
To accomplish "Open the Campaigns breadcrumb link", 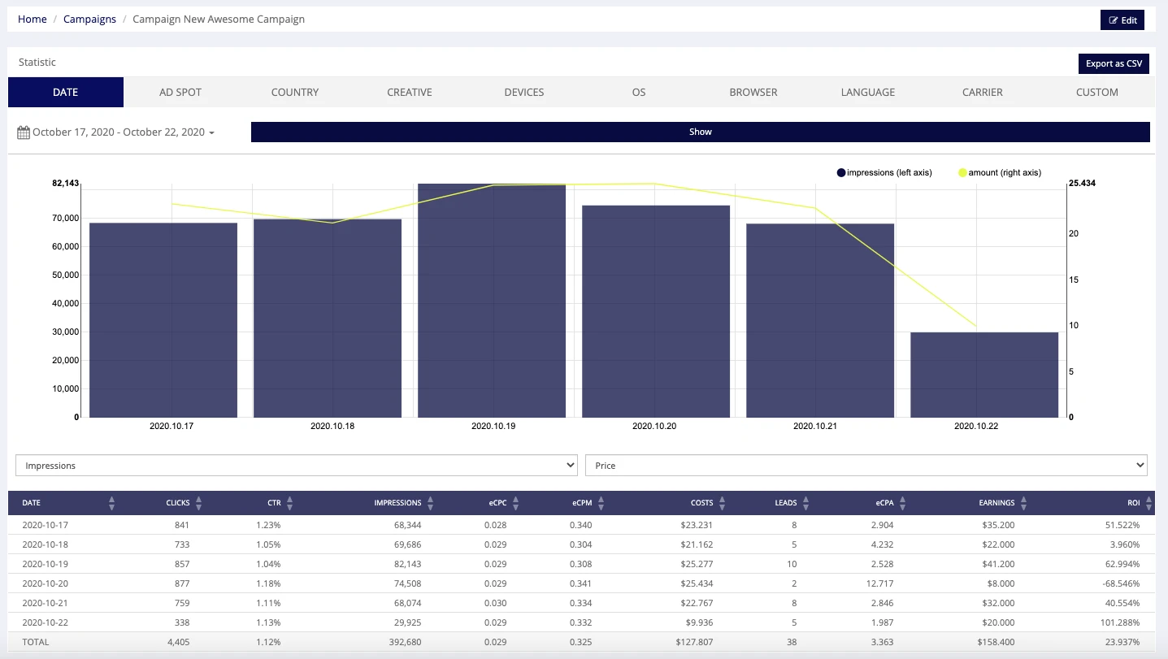I will [89, 19].
